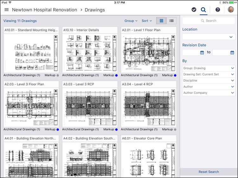The width and height of the screenshot is (238, 178).
Task: Switch to grid view
Action: pos(162,21)
